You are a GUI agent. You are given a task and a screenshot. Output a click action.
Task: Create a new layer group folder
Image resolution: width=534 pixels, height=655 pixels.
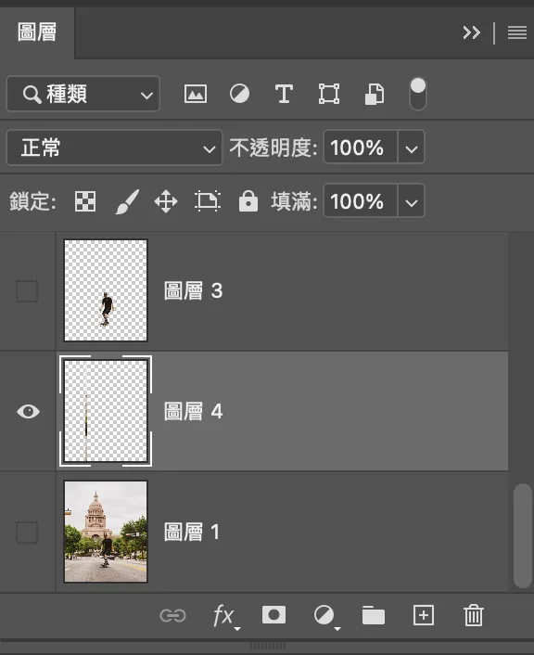[x=374, y=615]
